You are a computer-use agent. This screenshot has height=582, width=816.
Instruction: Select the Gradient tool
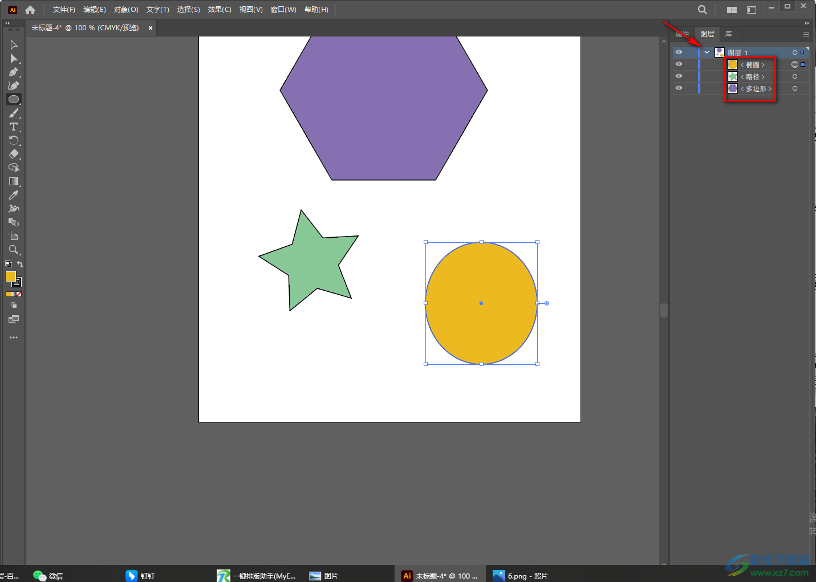coord(14,181)
